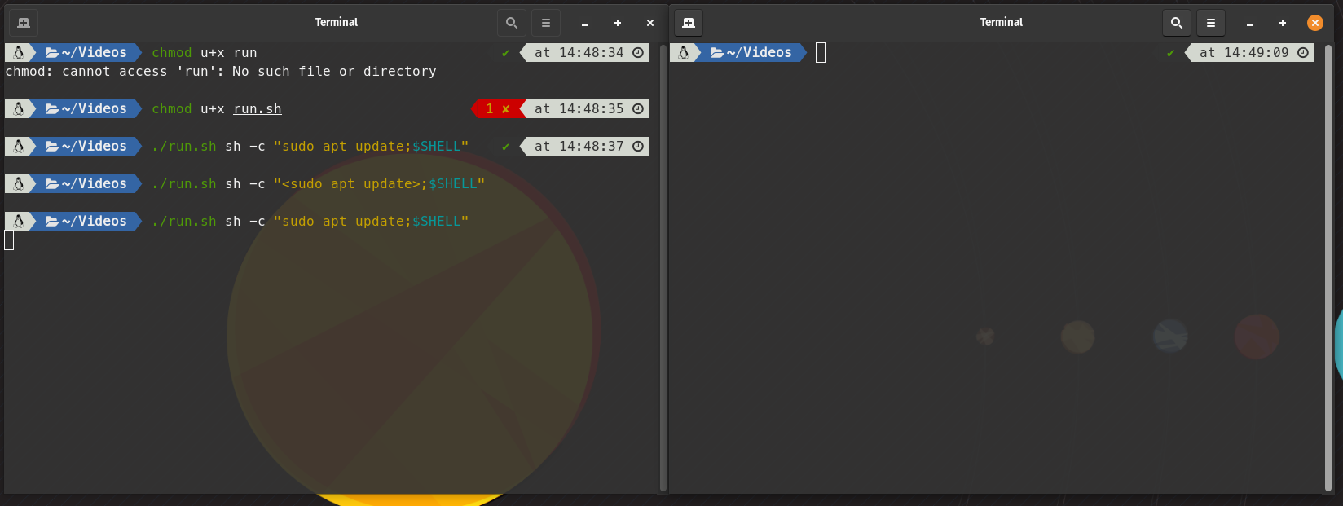
Task: Click timestamp 'at 14:48:35'
Action: [579, 109]
